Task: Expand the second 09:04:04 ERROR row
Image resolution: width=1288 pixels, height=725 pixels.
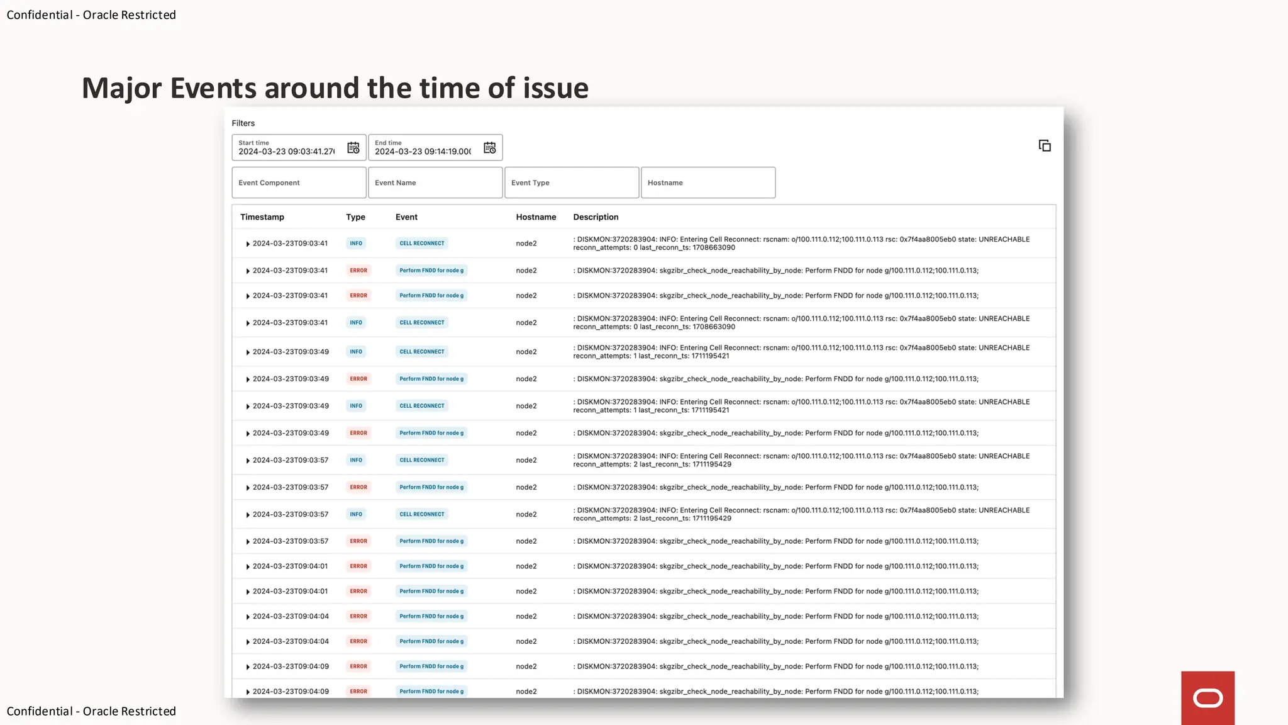Action: (x=248, y=642)
